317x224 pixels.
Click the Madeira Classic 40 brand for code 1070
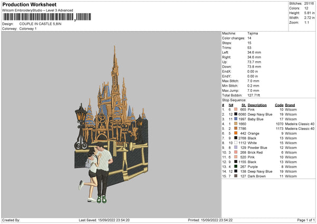tap(300, 124)
